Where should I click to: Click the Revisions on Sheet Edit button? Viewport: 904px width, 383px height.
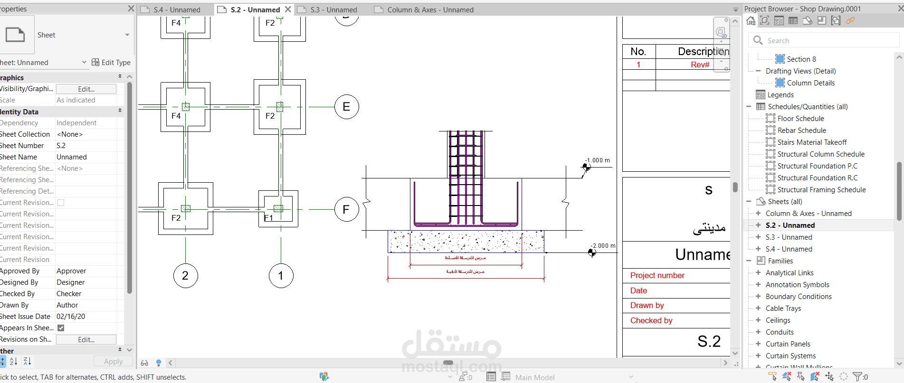(x=86, y=339)
